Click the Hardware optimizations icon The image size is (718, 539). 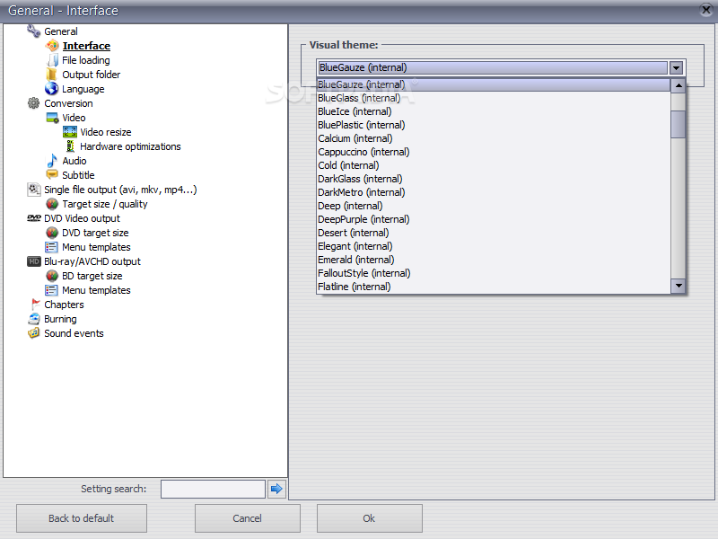(x=70, y=146)
